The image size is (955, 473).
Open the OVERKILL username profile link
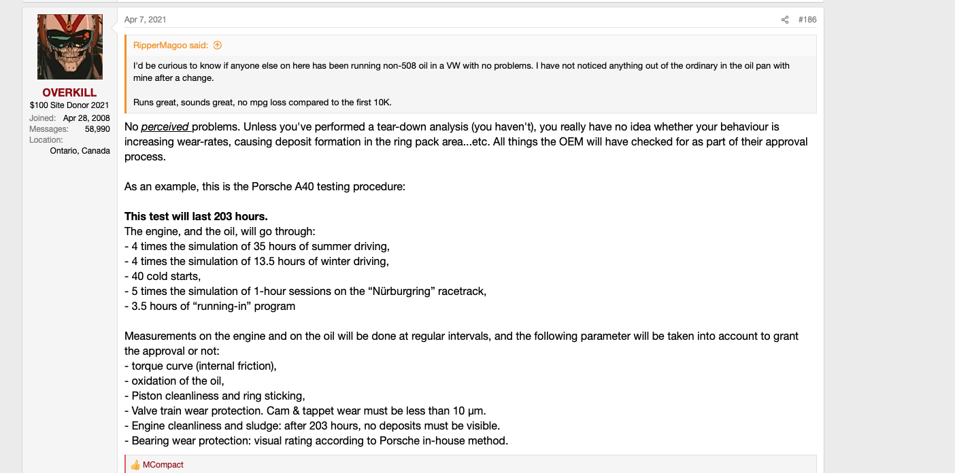click(69, 92)
